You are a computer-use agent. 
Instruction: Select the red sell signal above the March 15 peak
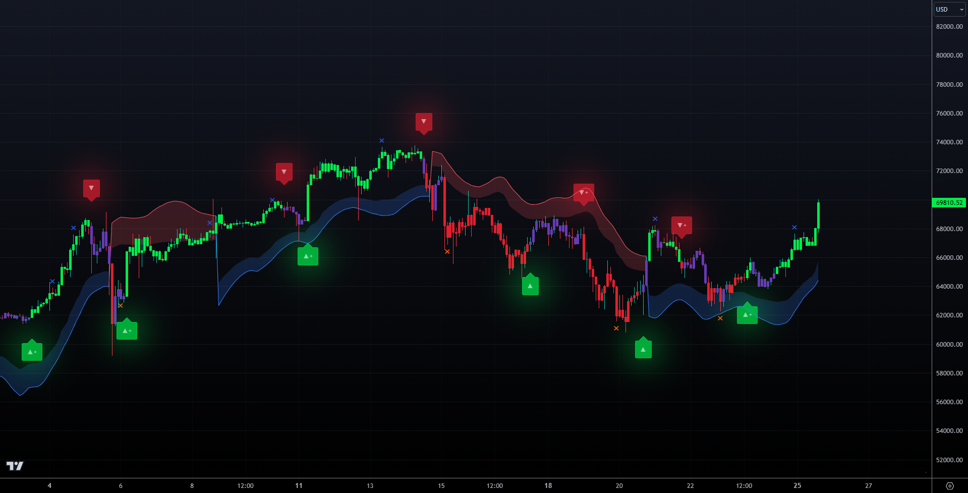coord(424,122)
